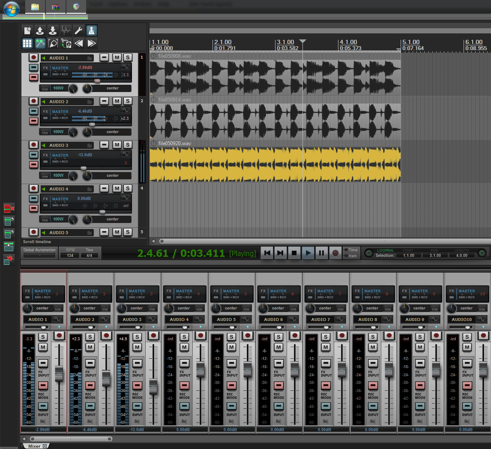491x449 pixels.
Task: Click the double left arrow toolbar icon
Action: pyautogui.click(x=78, y=43)
